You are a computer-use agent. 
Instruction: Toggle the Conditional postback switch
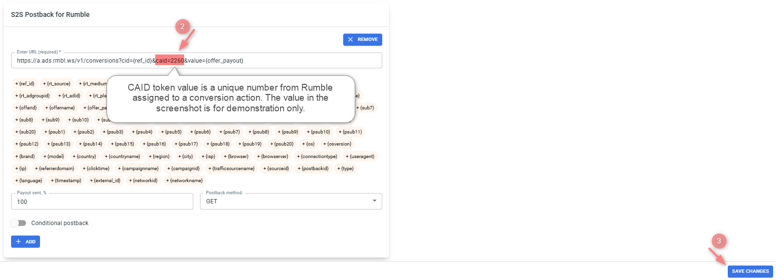18,223
